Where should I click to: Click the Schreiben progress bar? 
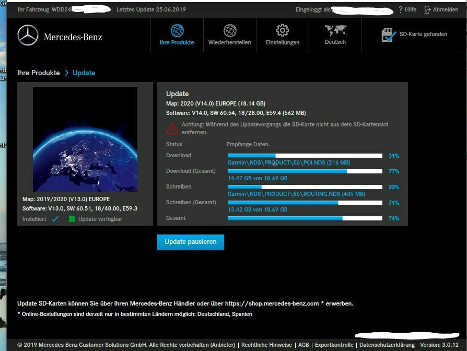pos(305,187)
